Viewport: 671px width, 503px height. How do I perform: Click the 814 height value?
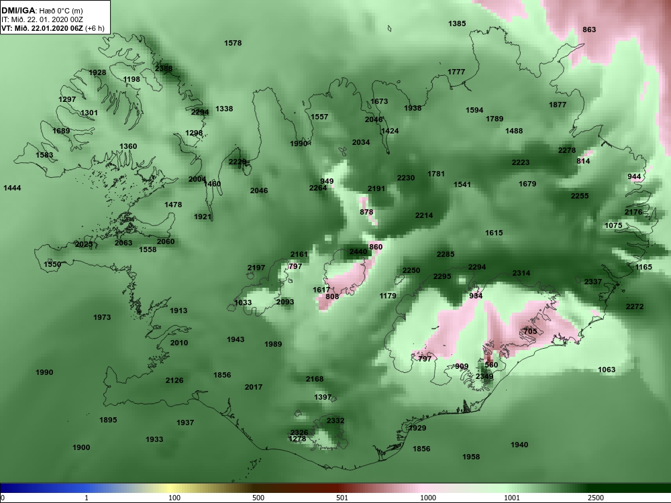[x=583, y=162]
